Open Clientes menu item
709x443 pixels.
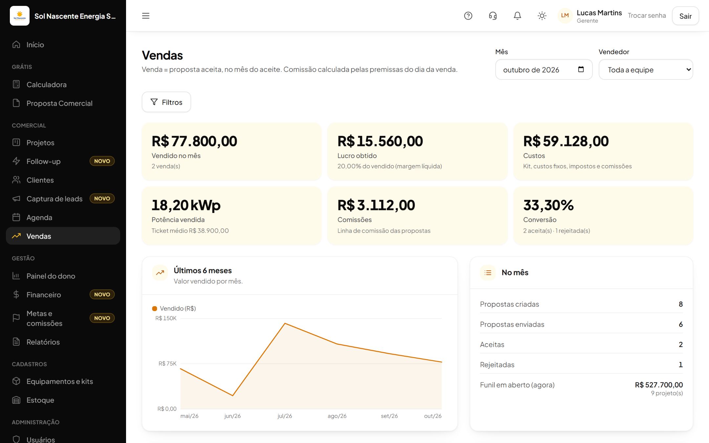(63, 180)
